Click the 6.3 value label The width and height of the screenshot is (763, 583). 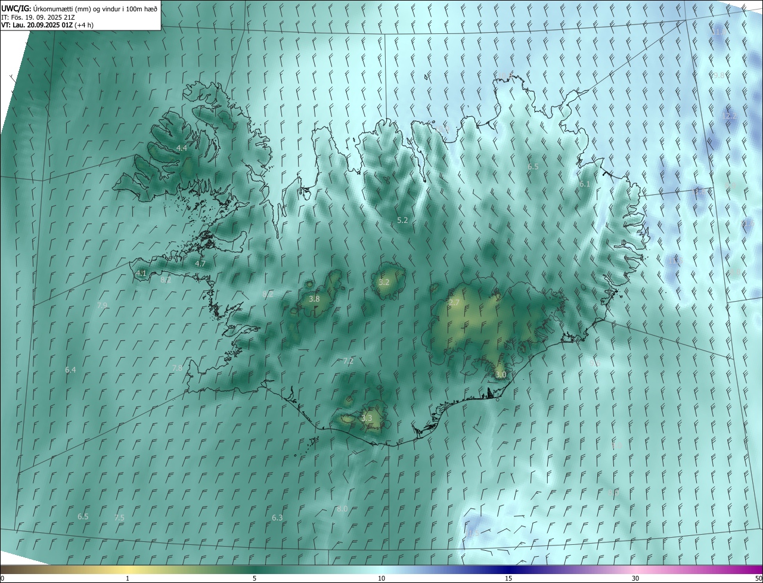tap(277, 517)
